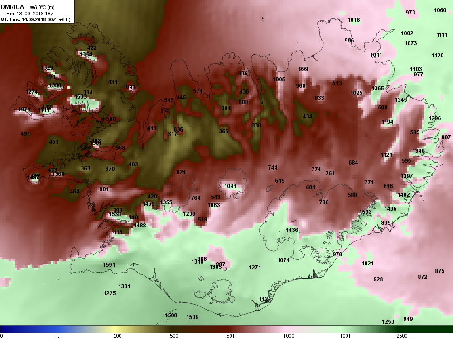This screenshot has height=339, width=453.
Task: Click the value 836
Action: pyautogui.click(x=243, y=74)
